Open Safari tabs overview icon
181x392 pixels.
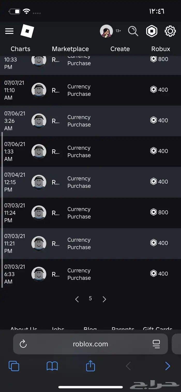coord(14,366)
